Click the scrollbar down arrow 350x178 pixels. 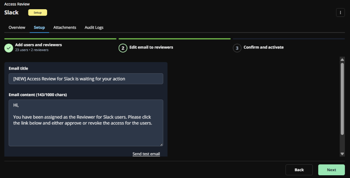click(342, 154)
